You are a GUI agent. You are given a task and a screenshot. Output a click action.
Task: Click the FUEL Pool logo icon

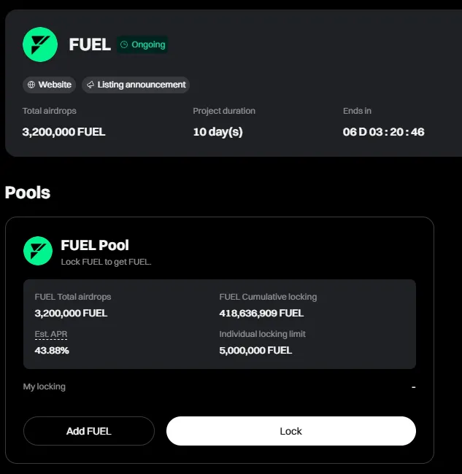point(38,251)
